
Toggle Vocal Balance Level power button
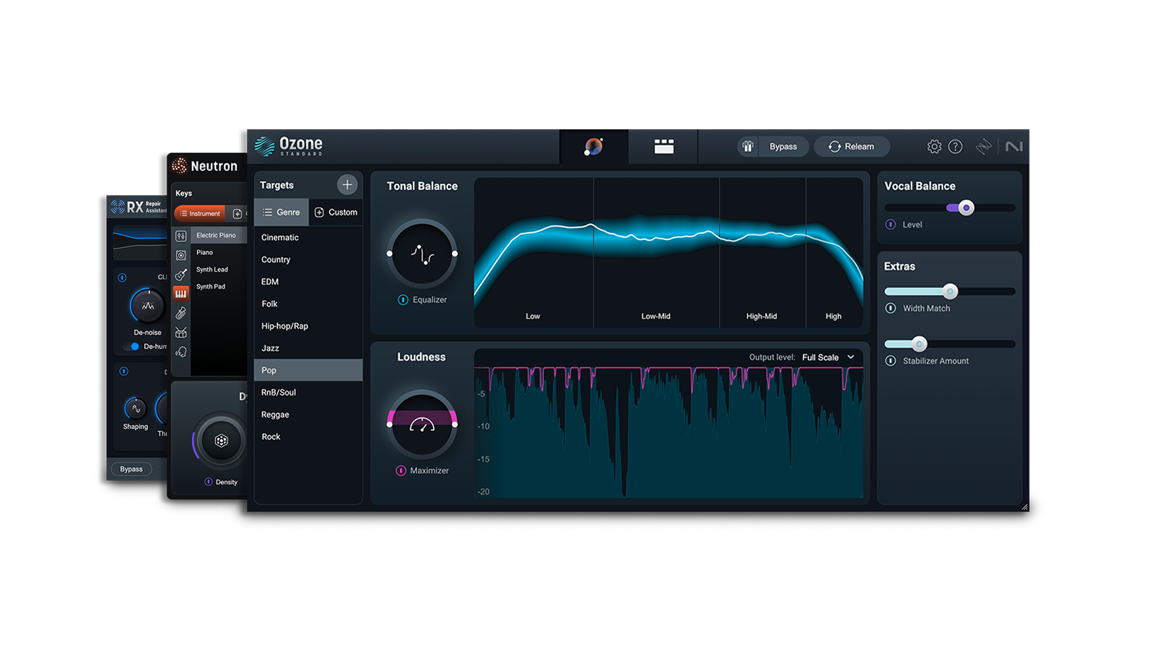[890, 224]
